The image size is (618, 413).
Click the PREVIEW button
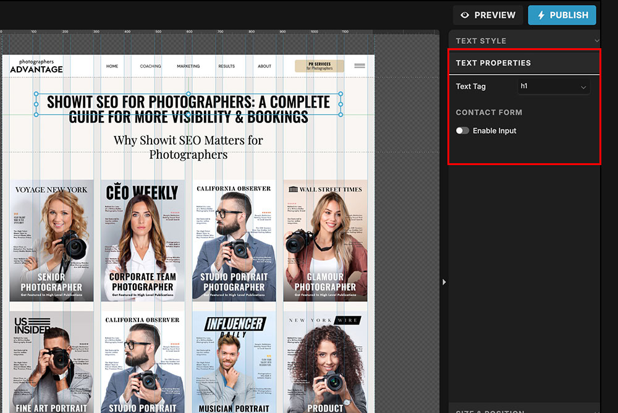(x=488, y=15)
